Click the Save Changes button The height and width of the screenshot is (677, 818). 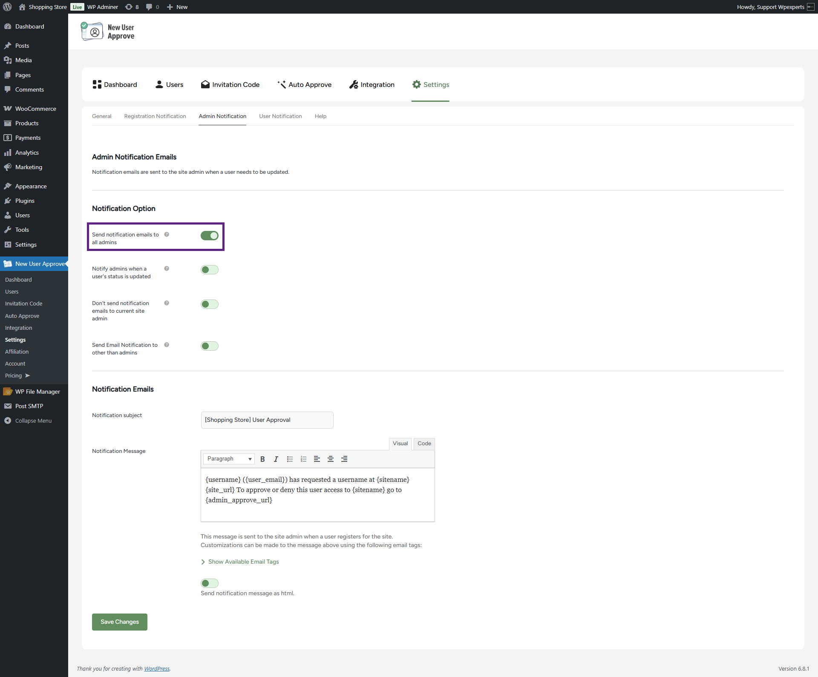(119, 622)
